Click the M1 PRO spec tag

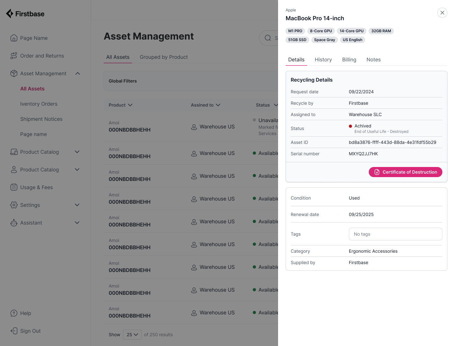[x=295, y=31]
